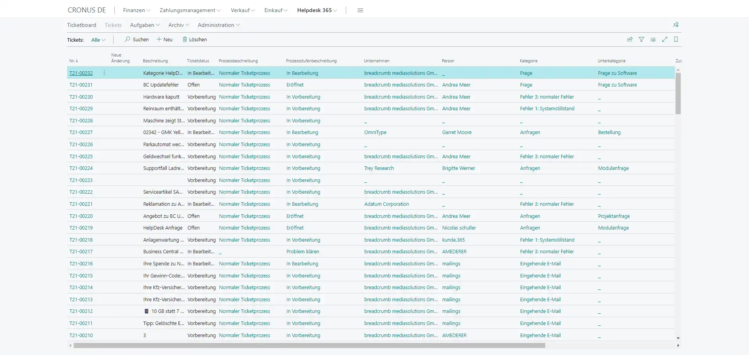Click Löschen to delete ticket
The height and width of the screenshot is (355, 749).
[x=195, y=39]
